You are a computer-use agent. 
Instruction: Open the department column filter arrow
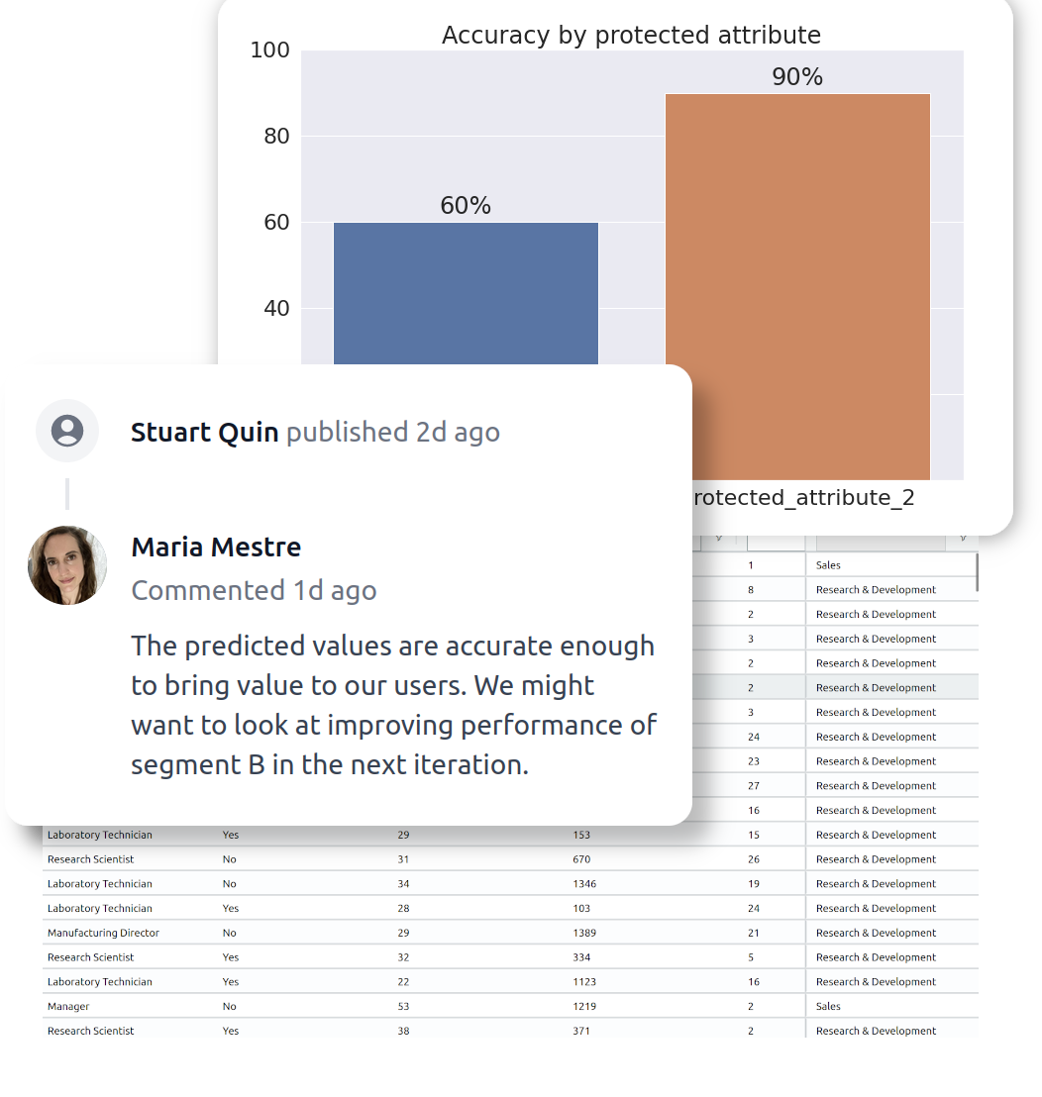point(963,540)
